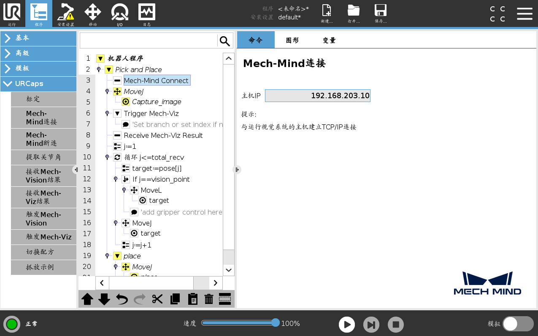This screenshot has height=336, width=538.
Task: Click the program tree horizontal scrollbar
Action: tap(159, 283)
